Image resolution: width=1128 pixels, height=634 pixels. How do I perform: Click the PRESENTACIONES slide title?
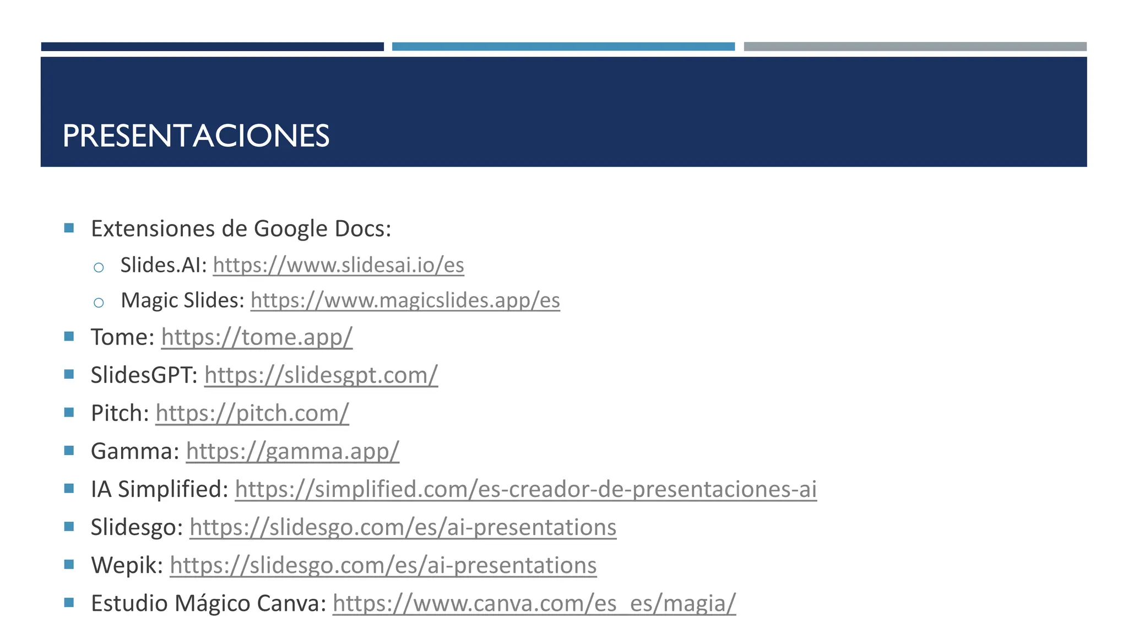[196, 136]
